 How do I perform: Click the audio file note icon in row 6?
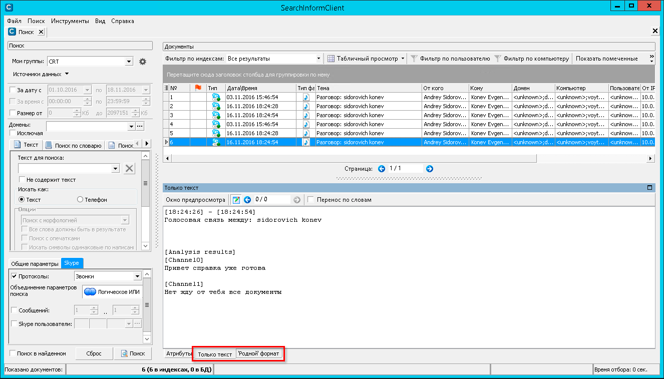(x=306, y=142)
